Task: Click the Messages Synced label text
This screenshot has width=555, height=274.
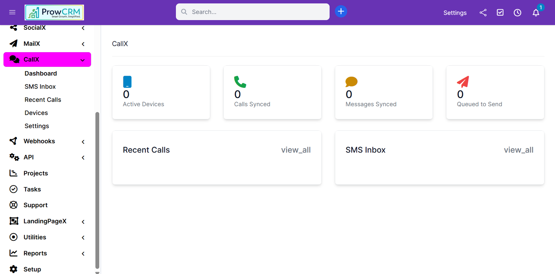Action: point(371,104)
